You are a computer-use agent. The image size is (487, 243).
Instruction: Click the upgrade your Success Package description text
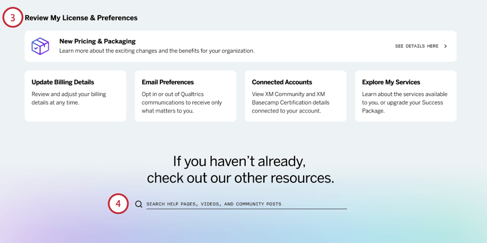pyautogui.click(x=404, y=102)
